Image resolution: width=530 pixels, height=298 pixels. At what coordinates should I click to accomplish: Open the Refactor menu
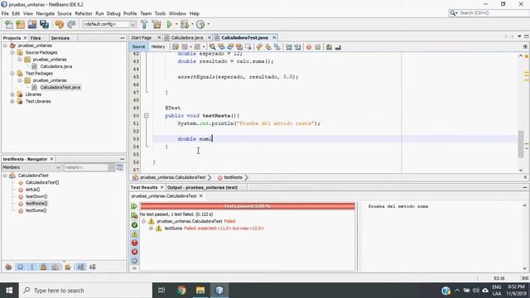click(84, 13)
